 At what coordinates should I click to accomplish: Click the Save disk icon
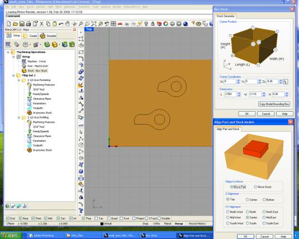coord(22,24)
